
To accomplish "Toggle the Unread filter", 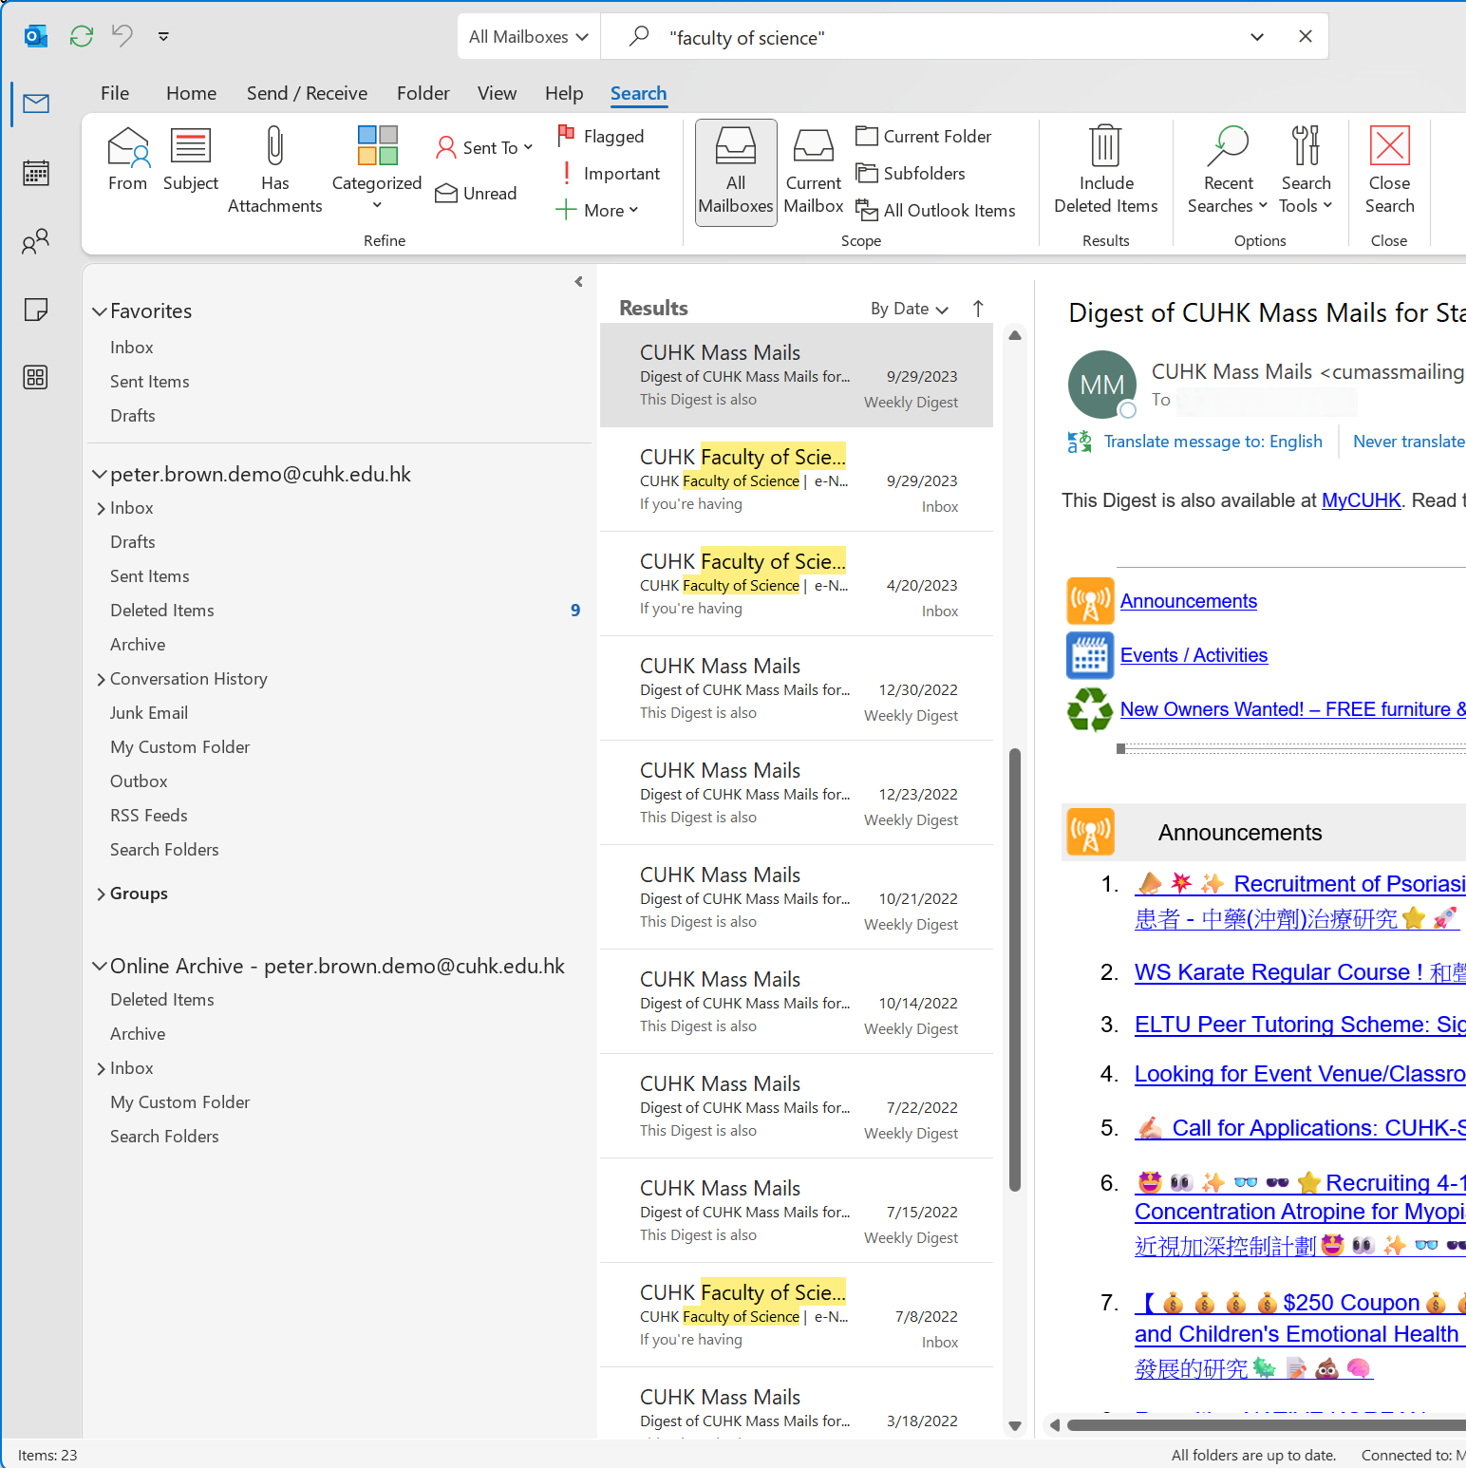I will coord(477,194).
